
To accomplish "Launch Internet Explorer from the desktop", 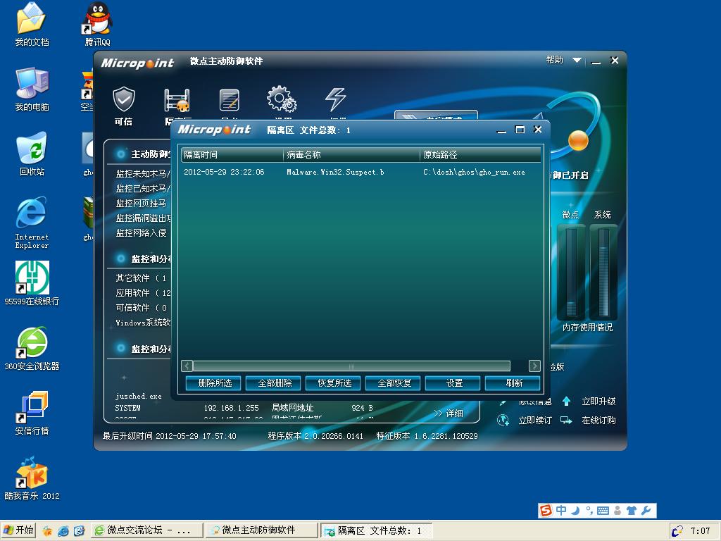I will (x=32, y=223).
